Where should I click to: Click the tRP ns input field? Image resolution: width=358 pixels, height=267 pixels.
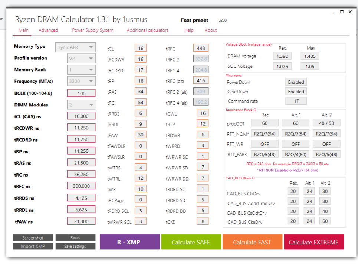pyautogui.click(x=81, y=151)
